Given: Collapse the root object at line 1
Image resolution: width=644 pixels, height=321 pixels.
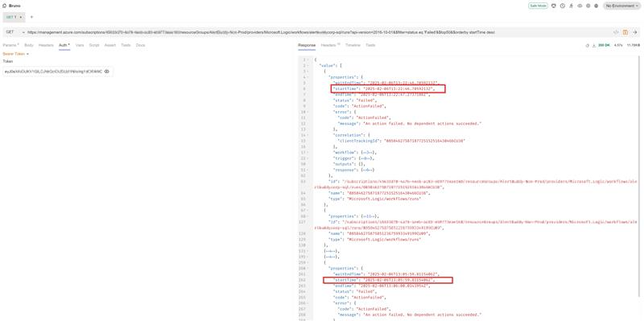Looking at the screenshot, I should click(x=308, y=60).
